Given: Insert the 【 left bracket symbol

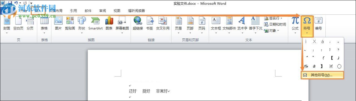Looking at the screenshot, I should pos(331,58).
